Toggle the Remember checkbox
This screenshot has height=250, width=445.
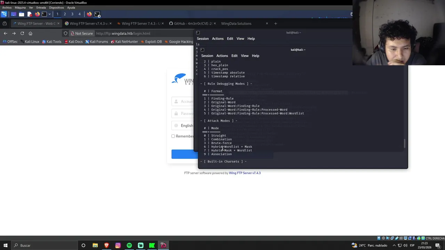173,136
